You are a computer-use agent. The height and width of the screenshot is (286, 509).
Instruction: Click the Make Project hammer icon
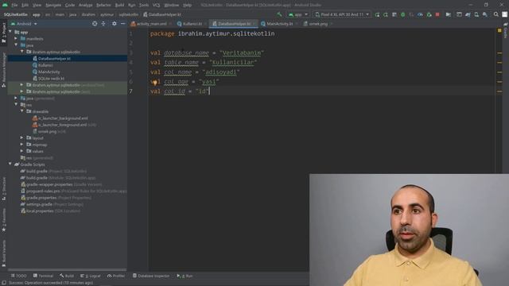pyautogui.click(x=279, y=14)
